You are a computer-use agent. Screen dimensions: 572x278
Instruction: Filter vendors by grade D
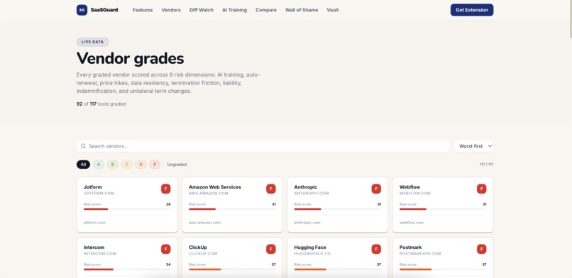tap(141, 165)
